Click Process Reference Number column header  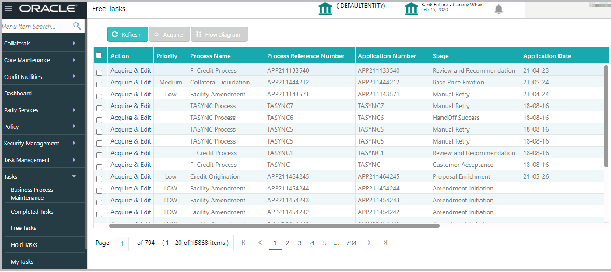(306, 56)
